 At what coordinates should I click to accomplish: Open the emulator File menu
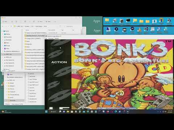point(46,38)
